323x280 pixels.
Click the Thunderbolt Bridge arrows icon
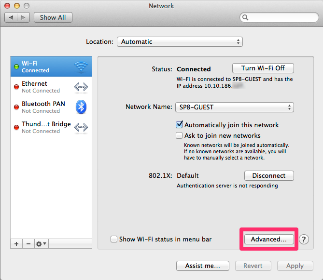point(81,127)
